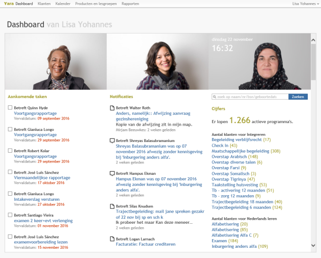Check the Robert Kolar task checkbox
321x258 pixels.
[10, 150]
